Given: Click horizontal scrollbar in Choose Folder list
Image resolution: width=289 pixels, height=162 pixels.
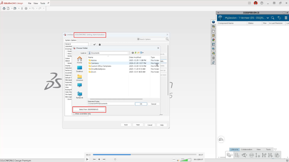Looking at the screenshot, I should [x=116, y=99].
